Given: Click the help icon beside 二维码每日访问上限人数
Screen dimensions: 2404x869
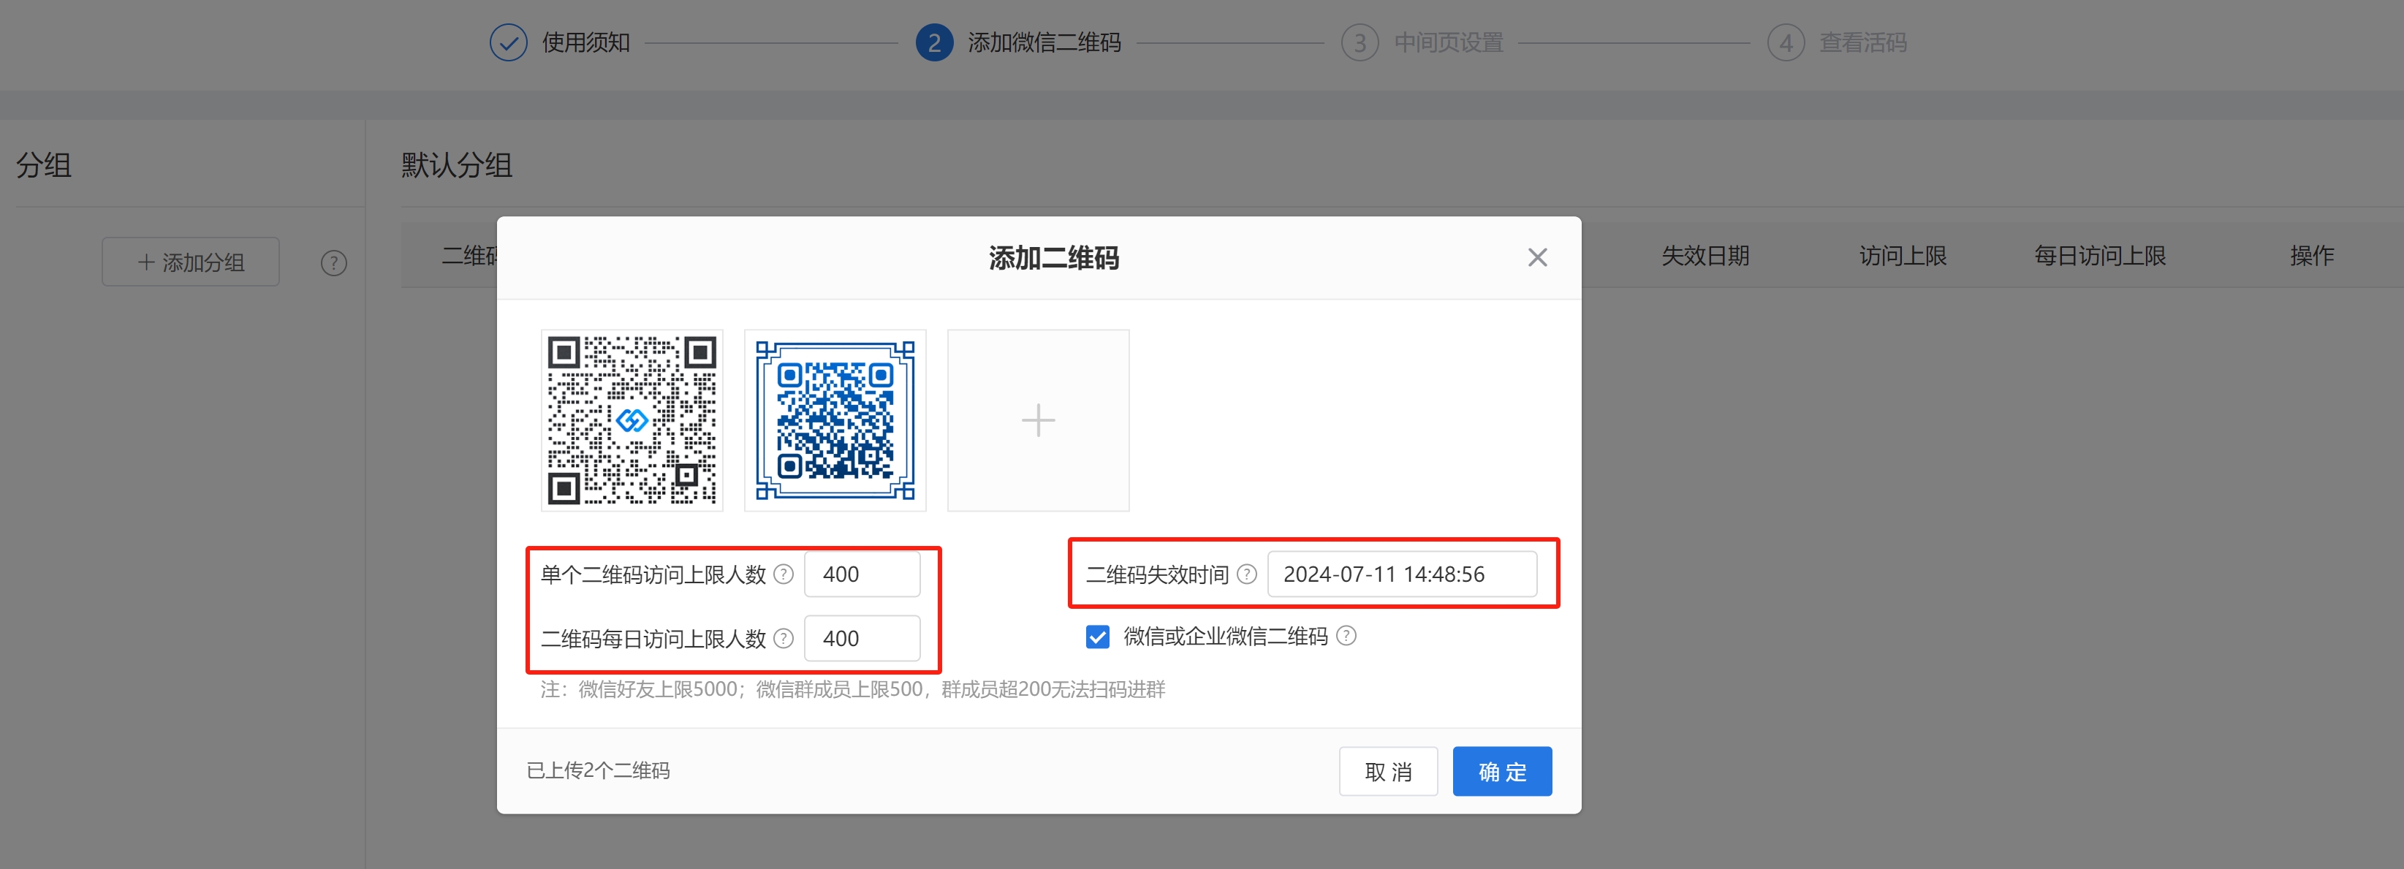Looking at the screenshot, I should click(784, 639).
